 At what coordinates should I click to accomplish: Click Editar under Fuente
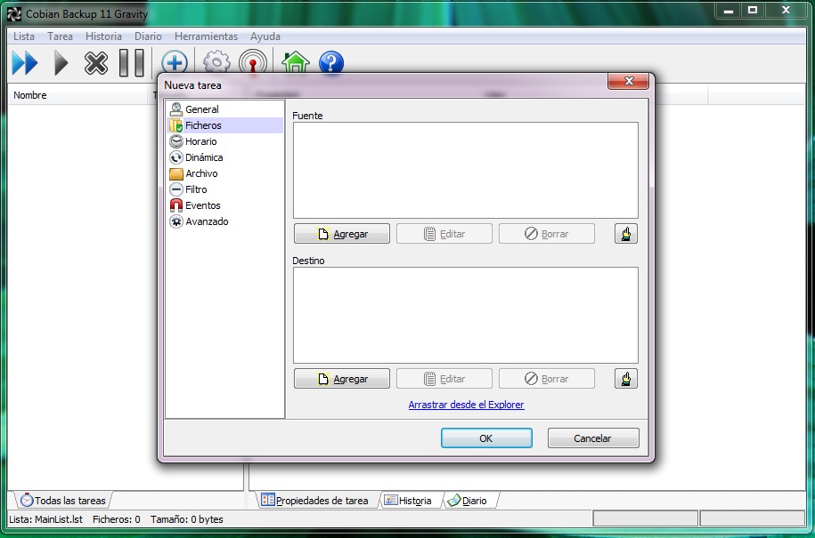[x=444, y=234]
